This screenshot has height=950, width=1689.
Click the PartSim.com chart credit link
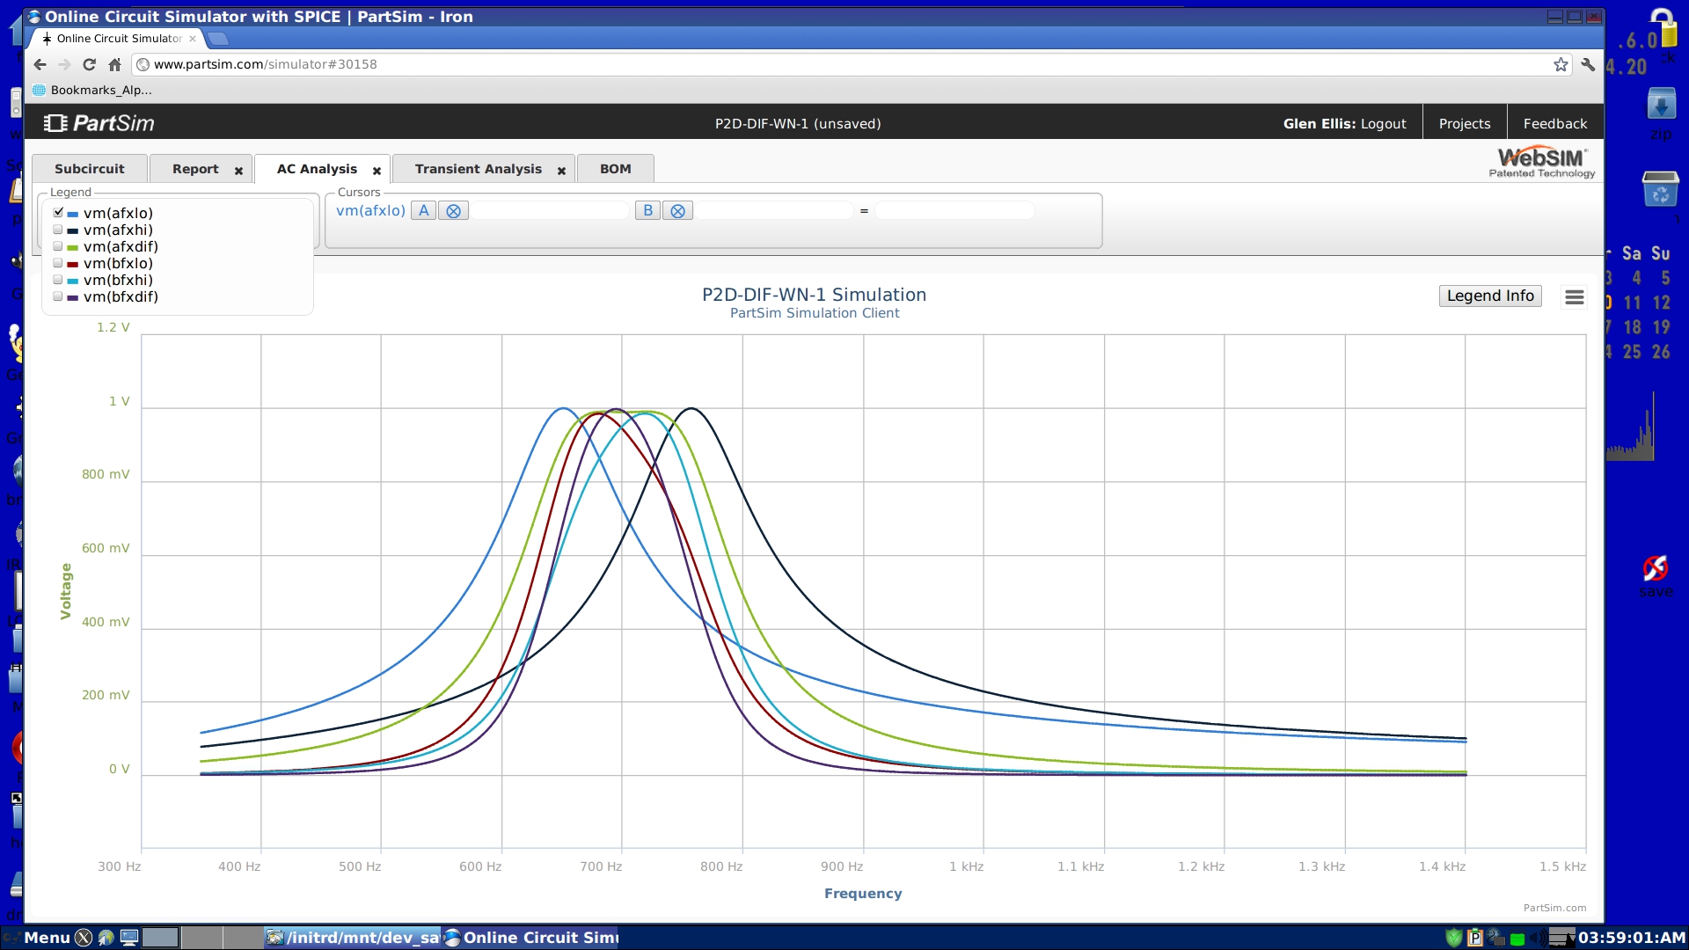(x=1554, y=908)
